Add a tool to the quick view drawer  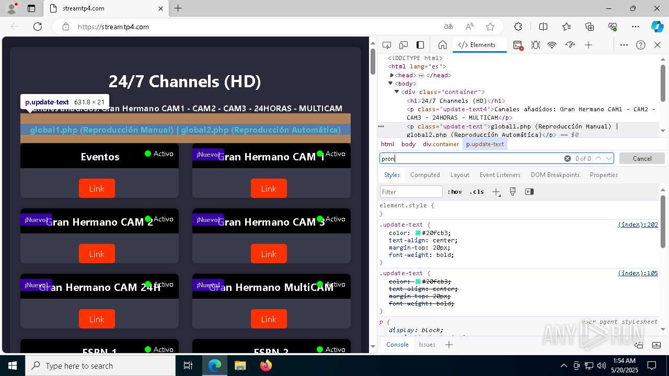[448, 345]
